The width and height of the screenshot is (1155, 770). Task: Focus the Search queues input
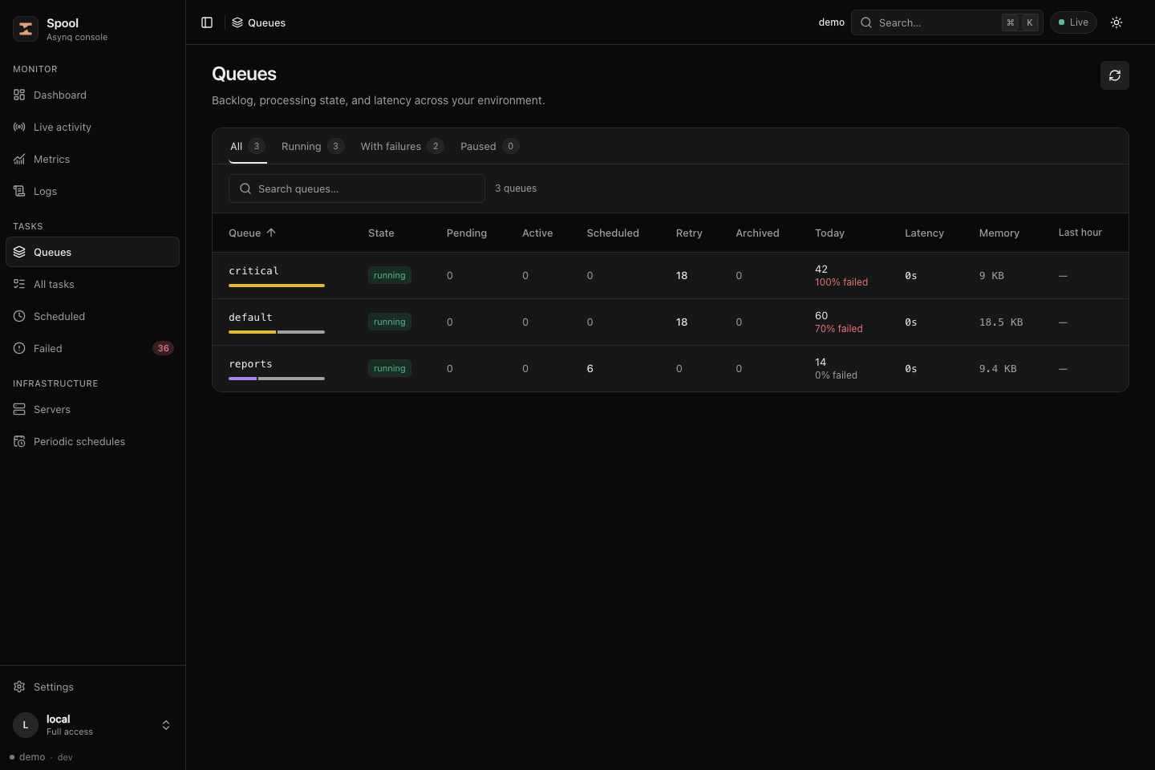[x=357, y=188]
